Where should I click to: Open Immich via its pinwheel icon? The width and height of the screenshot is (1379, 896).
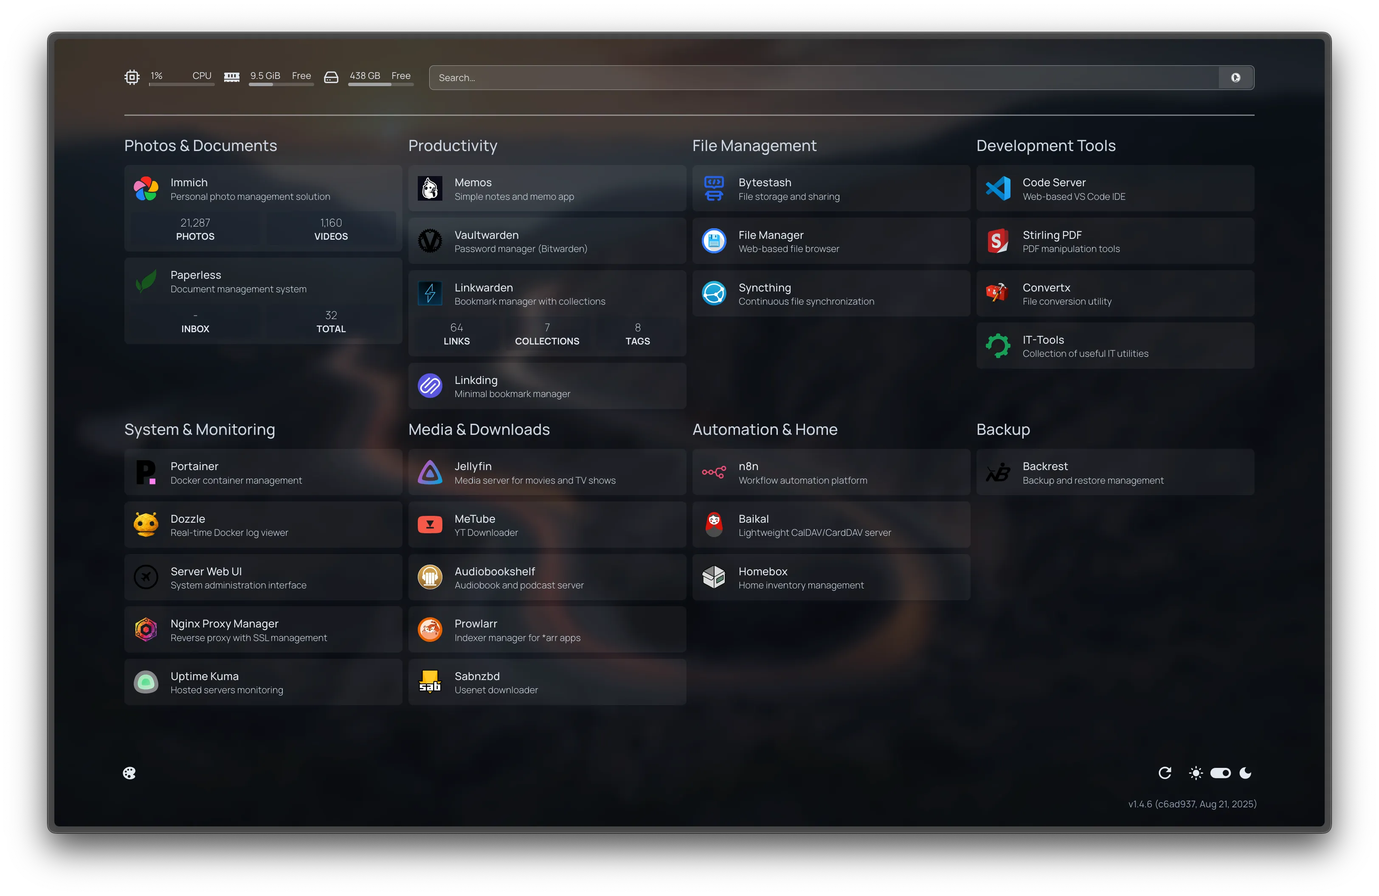146,189
